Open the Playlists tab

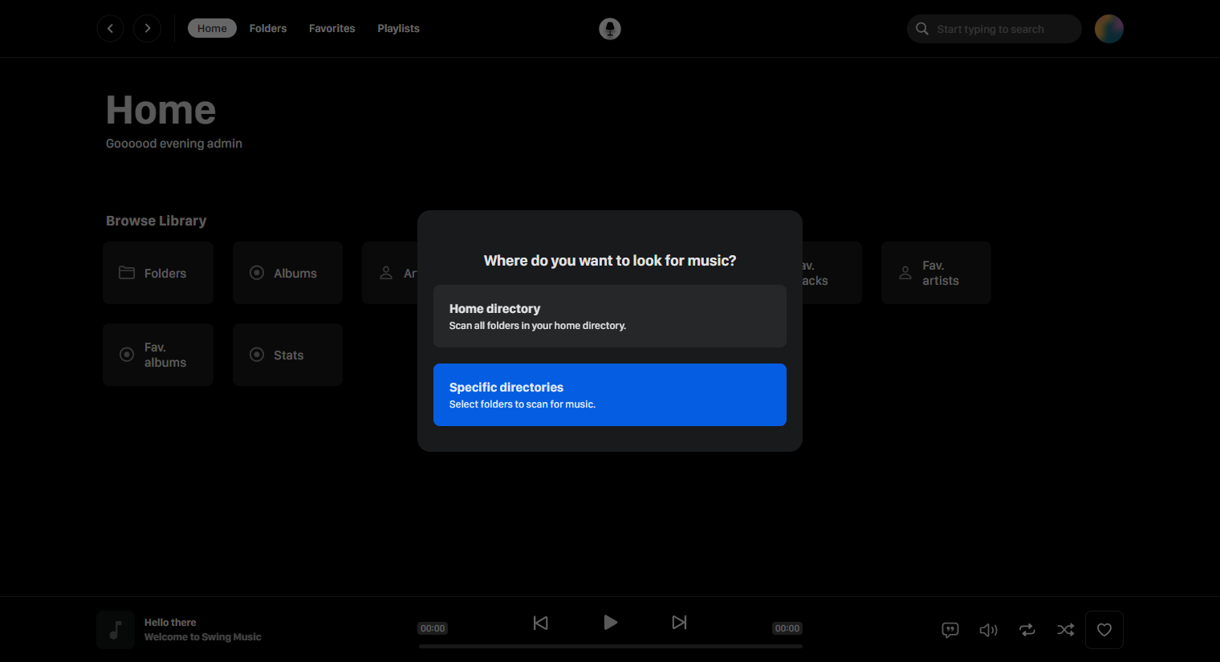coord(398,28)
